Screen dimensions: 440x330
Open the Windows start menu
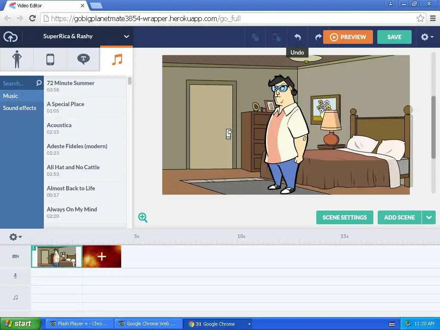[20, 324]
